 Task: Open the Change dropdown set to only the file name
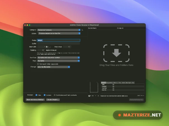click(x=54, y=67)
